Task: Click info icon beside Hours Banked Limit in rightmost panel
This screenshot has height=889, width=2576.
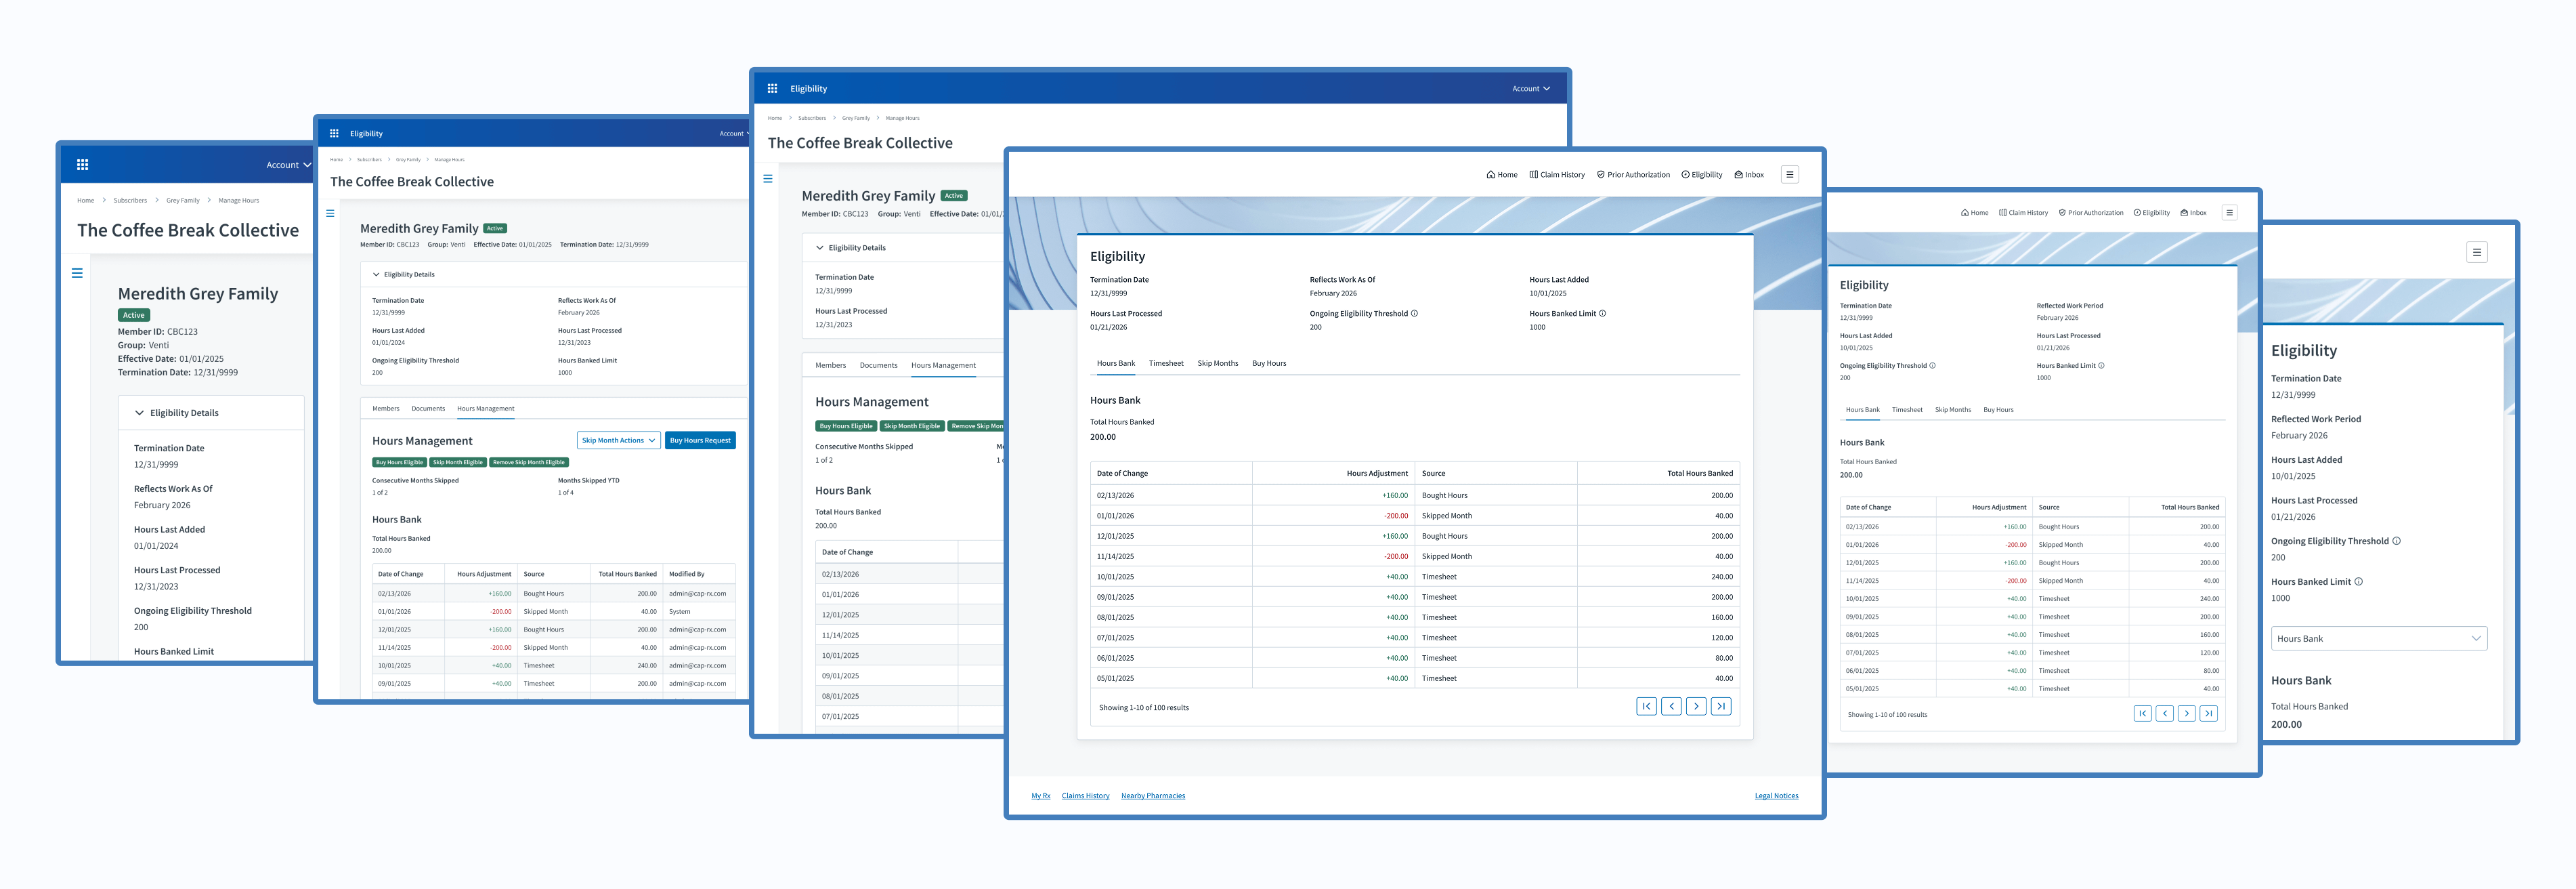Action: pos(2359,581)
